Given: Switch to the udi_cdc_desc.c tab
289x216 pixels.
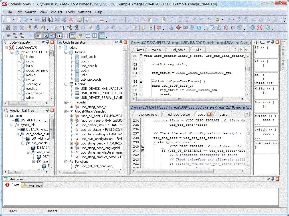Looking at the screenshot, I should point(179,115).
